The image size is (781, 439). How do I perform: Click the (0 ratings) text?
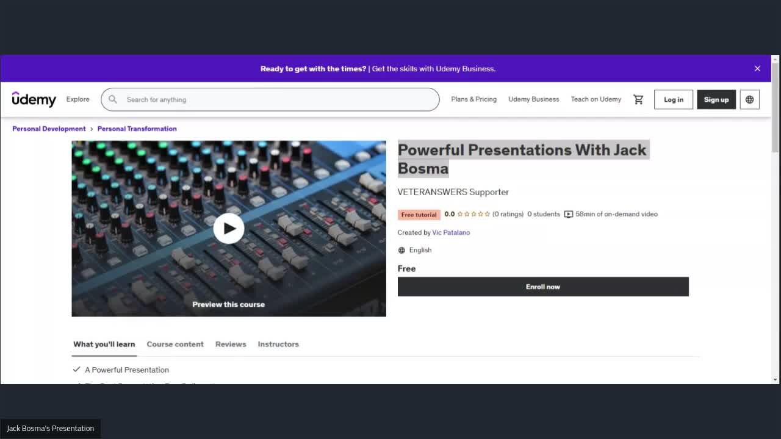tap(508, 214)
